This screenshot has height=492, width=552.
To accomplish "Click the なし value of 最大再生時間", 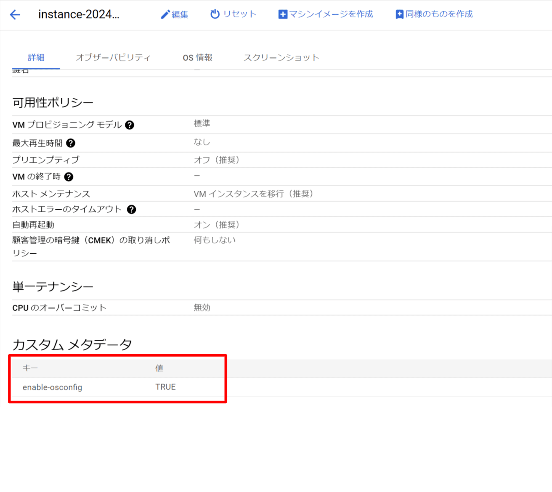I will [x=202, y=142].
